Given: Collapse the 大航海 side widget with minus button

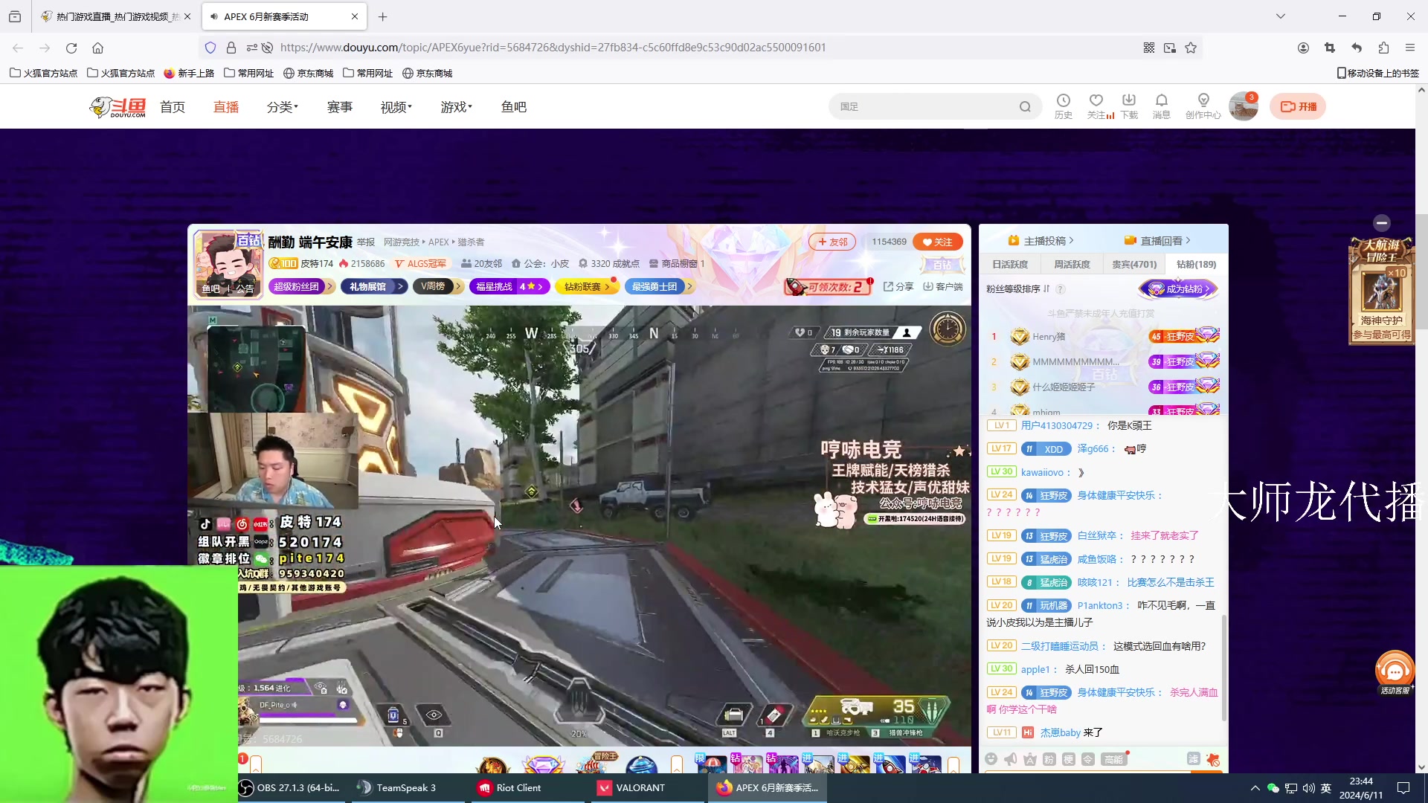Looking at the screenshot, I should tap(1382, 222).
